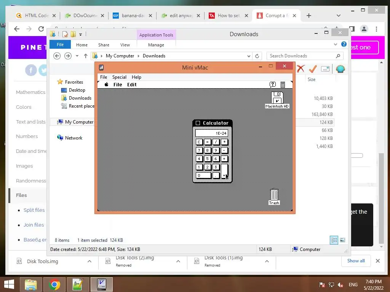Image resolution: width=390 pixels, height=292 pixels.
Task: Click the Search Downloads field
Action: [305, 56]
